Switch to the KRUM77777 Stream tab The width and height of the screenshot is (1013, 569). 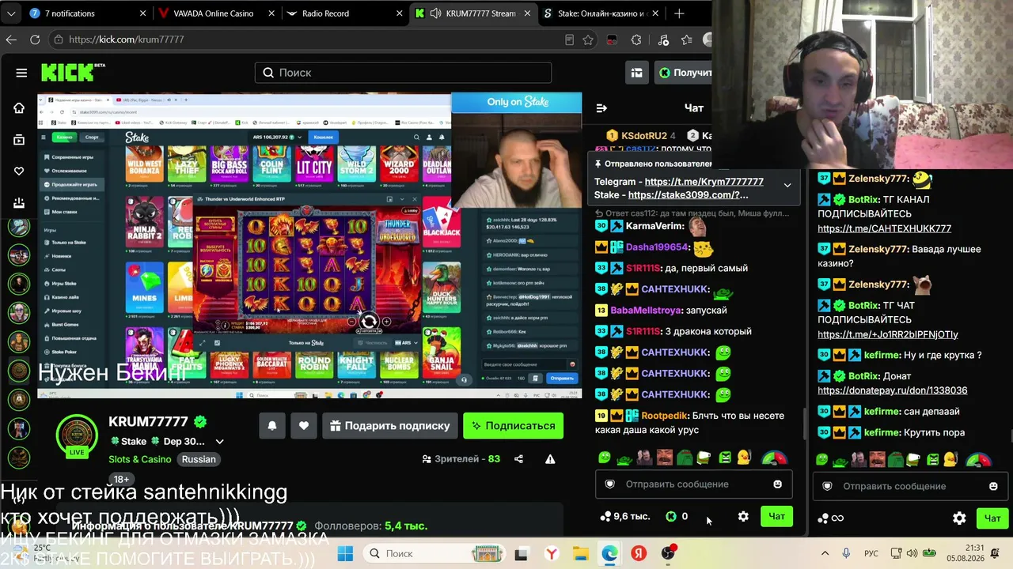click(475, 13)
